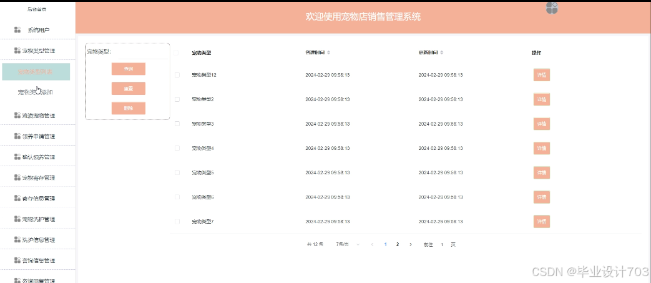This screenshot has width=651, height=283.
Task: Click the icon beside 宠物洗护管理
Action: pos(17,219)
